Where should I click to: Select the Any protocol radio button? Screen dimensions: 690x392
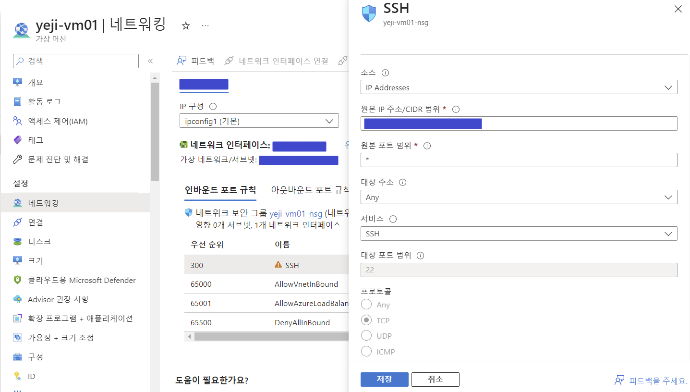click(x=366, y=305)
